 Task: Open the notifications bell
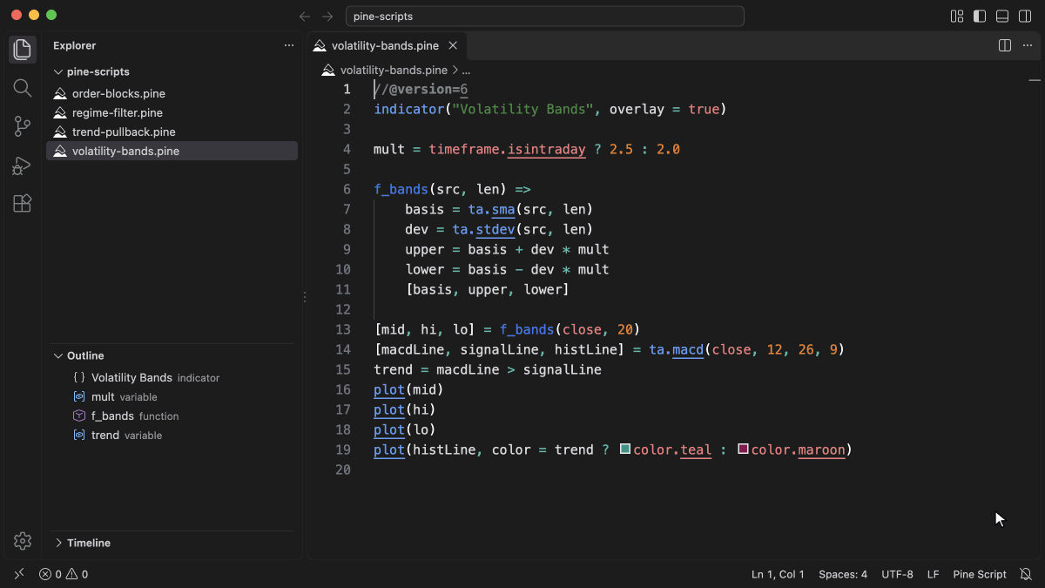point(1026,574)
